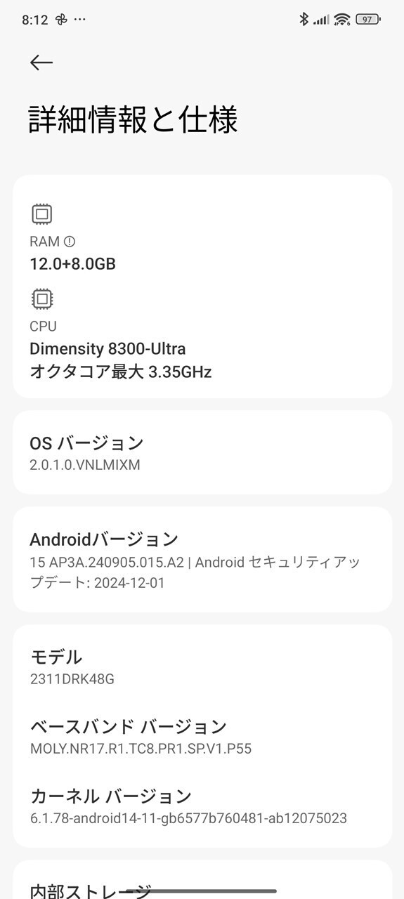Screen dimensions: 404x899
Task: Tap the RAM info circle icon
Action: point(70,242)
